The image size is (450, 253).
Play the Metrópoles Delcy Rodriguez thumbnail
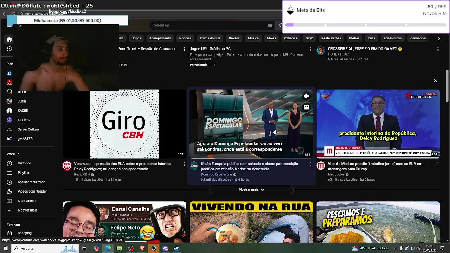point(378,124)
